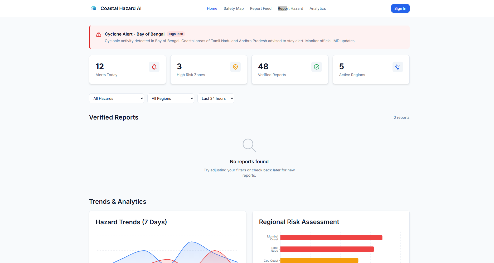Switch to the Analytics view
Viewport: 494px width, 263px height.
pyautogui.click(x=317, y=8)
